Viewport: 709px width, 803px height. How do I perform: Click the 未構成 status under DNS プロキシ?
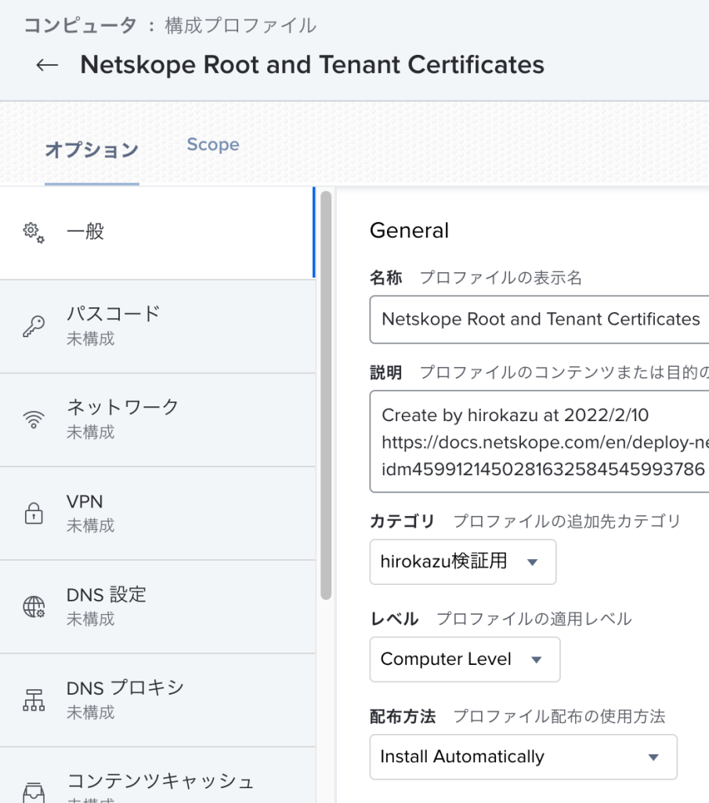91,712
